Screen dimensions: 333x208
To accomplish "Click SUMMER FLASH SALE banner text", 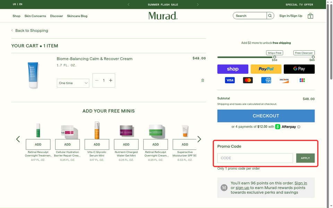I will tap(163, 5).
